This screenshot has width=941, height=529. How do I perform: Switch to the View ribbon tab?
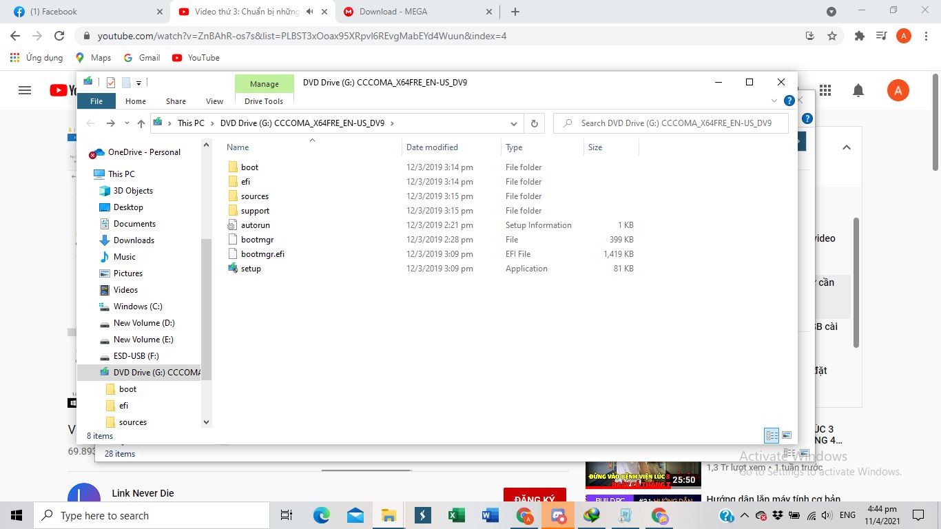tap(214, 101)
